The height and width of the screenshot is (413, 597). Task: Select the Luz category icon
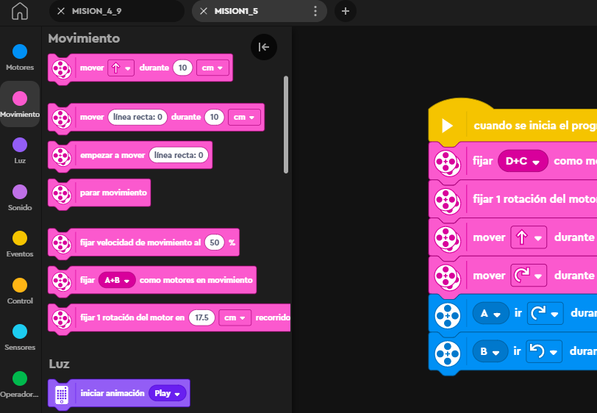[20, 150]
